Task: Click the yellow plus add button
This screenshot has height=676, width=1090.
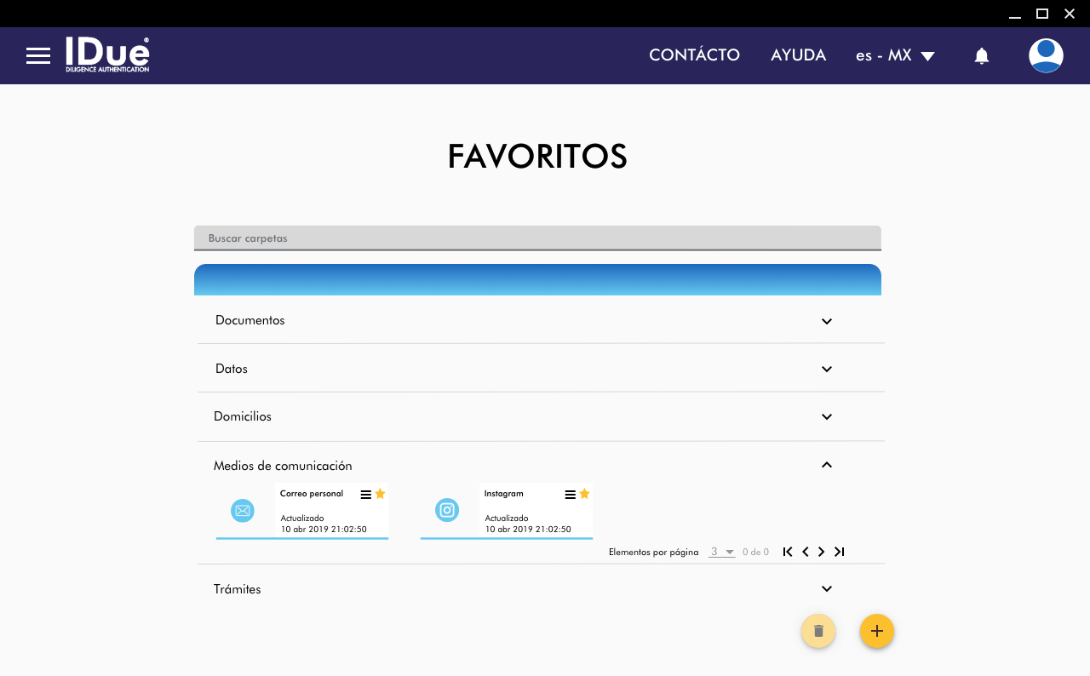Action: click(x=876, y=631)
